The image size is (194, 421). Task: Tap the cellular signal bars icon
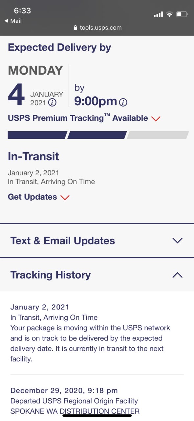coord(158,14)
